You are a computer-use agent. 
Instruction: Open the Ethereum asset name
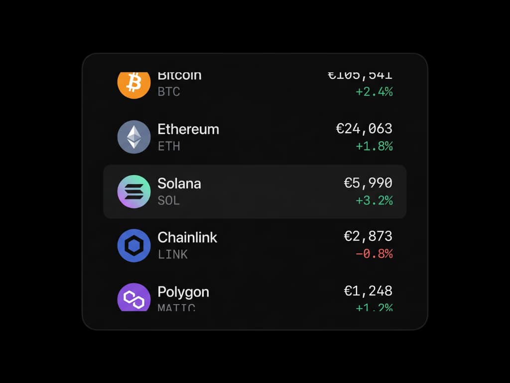click(x=188, y=129)
